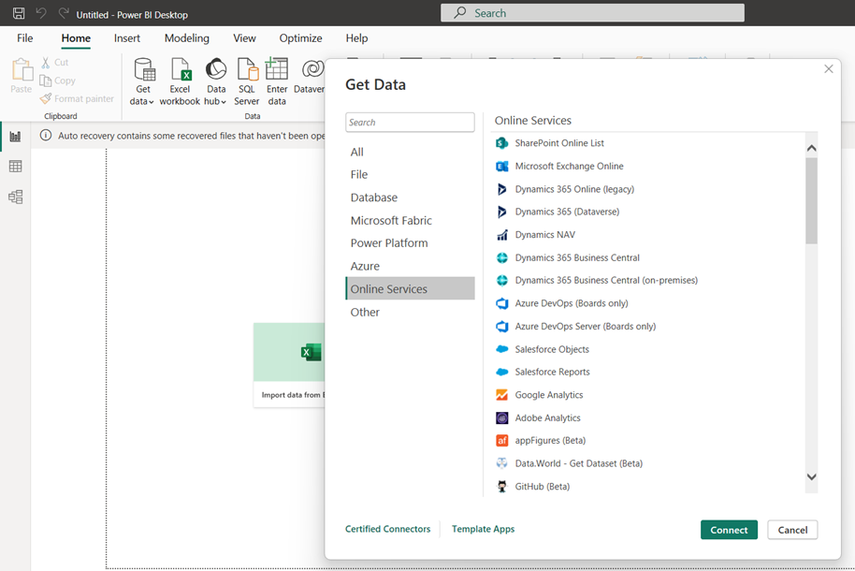Open the Data hub icon
Screen dimensions: 855x571
point(216,69)
